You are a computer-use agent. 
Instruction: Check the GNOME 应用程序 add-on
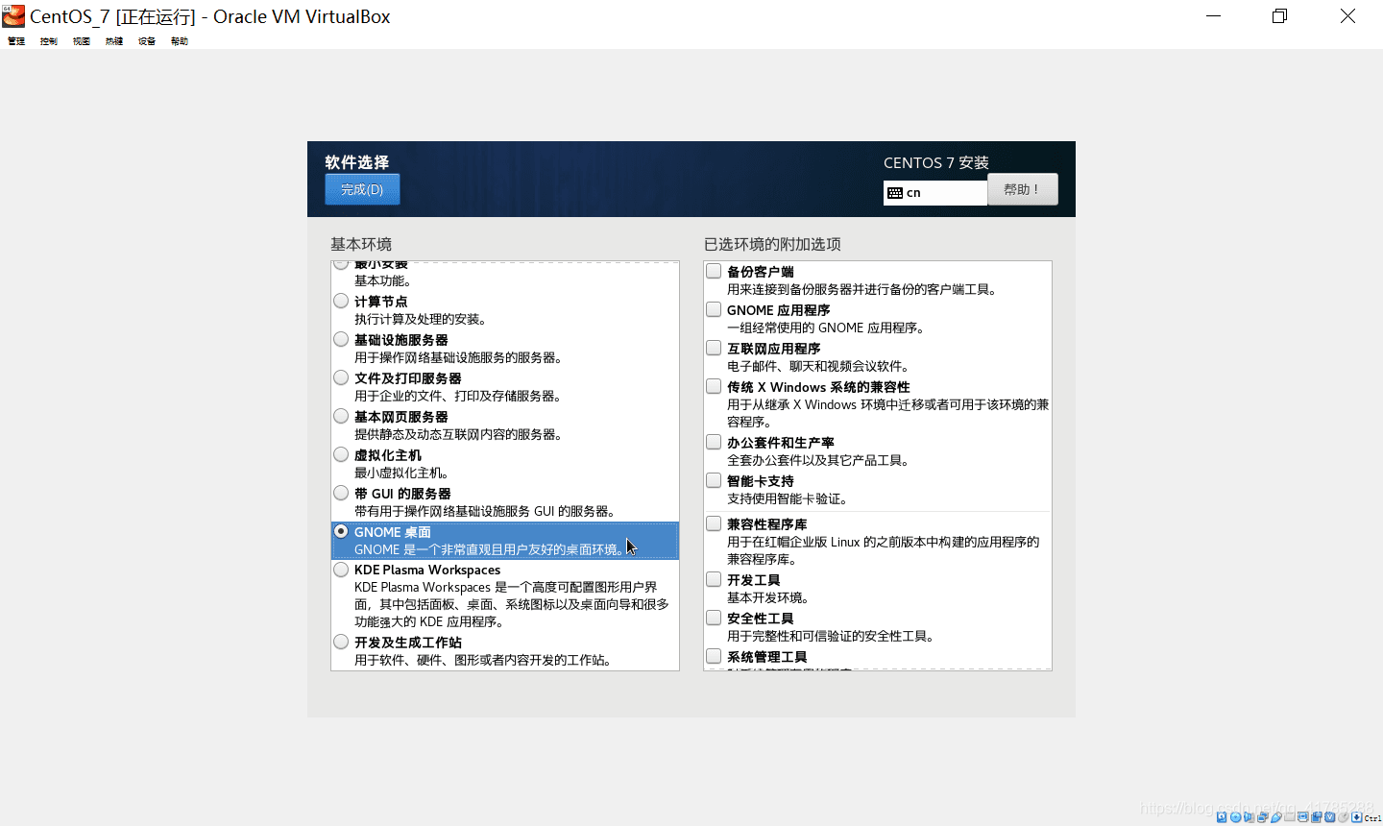(x=714, y=309)
